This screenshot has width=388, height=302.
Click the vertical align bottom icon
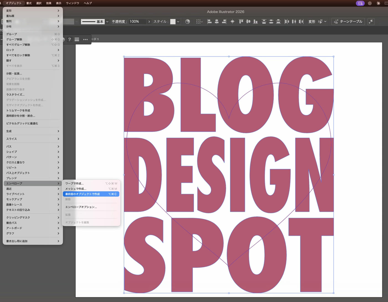click(256, 21)
